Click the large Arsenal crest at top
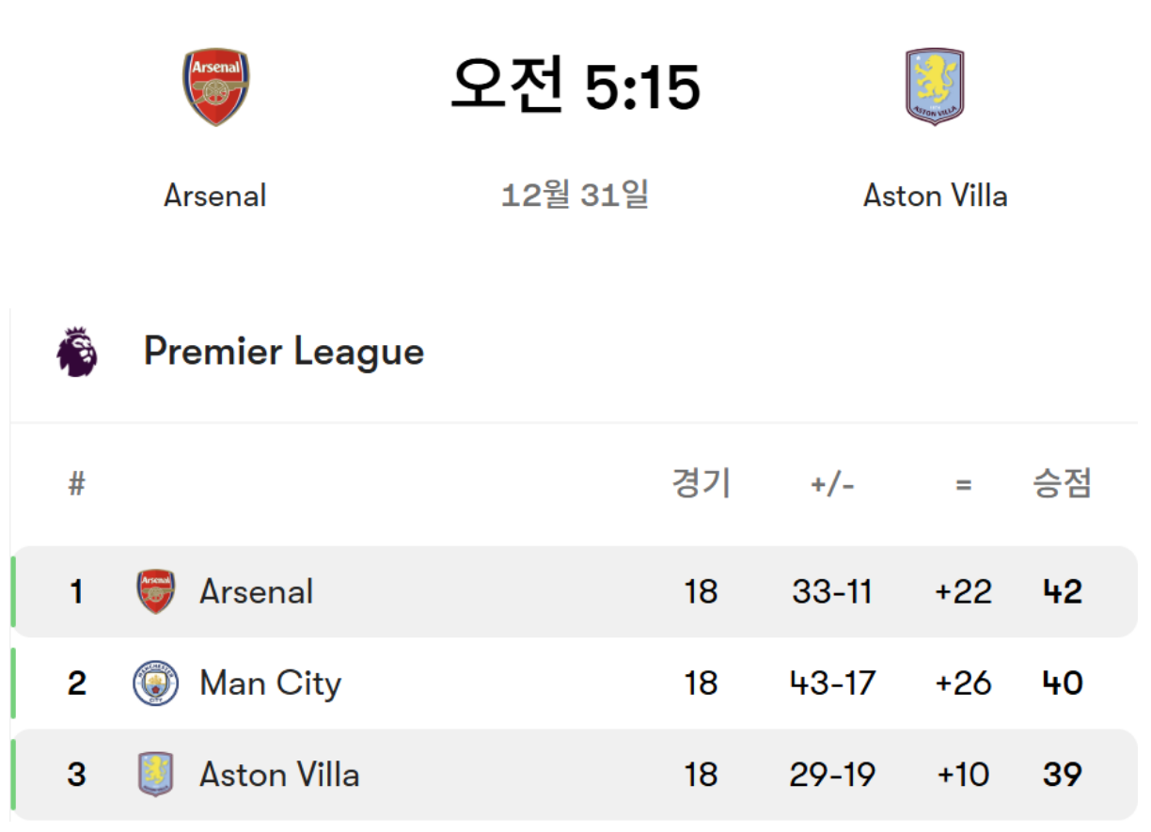This screenshot has width=1151, height=832. coord(215,87)
